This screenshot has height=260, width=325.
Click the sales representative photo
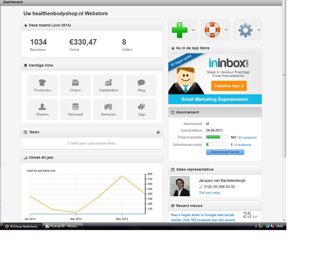tap(180, 186)
